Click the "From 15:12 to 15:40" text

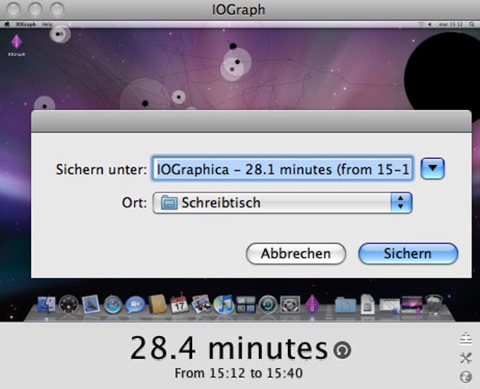tap(239, 373)
